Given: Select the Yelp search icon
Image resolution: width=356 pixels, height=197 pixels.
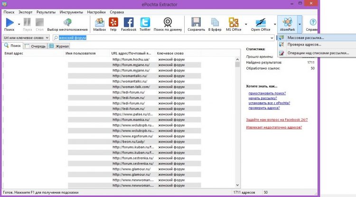Looking at the screenshot, I should click(113, 22).
